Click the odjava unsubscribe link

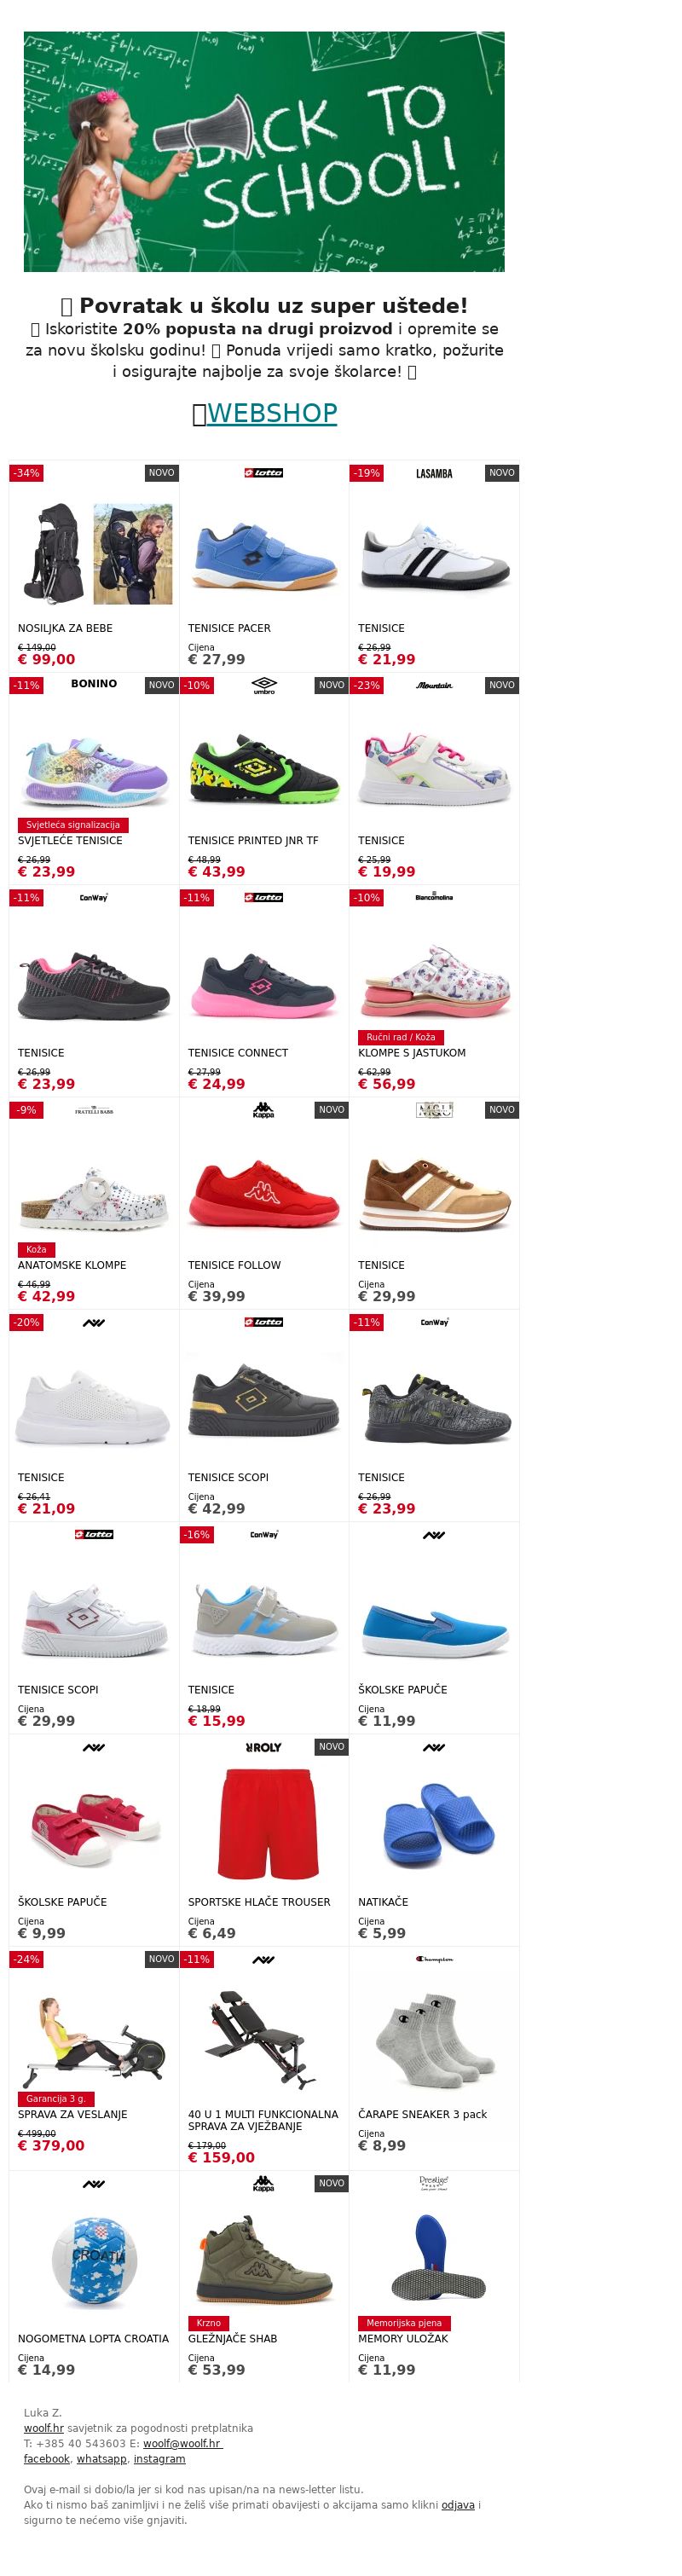[x=458, y=2505]
